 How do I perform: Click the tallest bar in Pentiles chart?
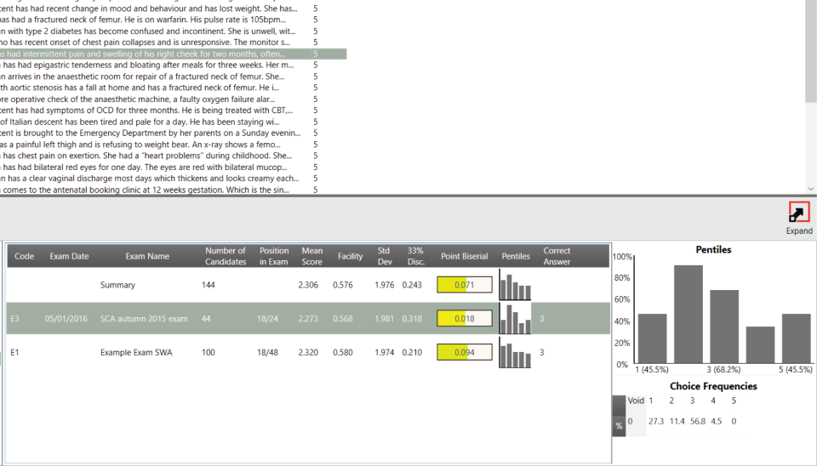[x=688, y=315]
